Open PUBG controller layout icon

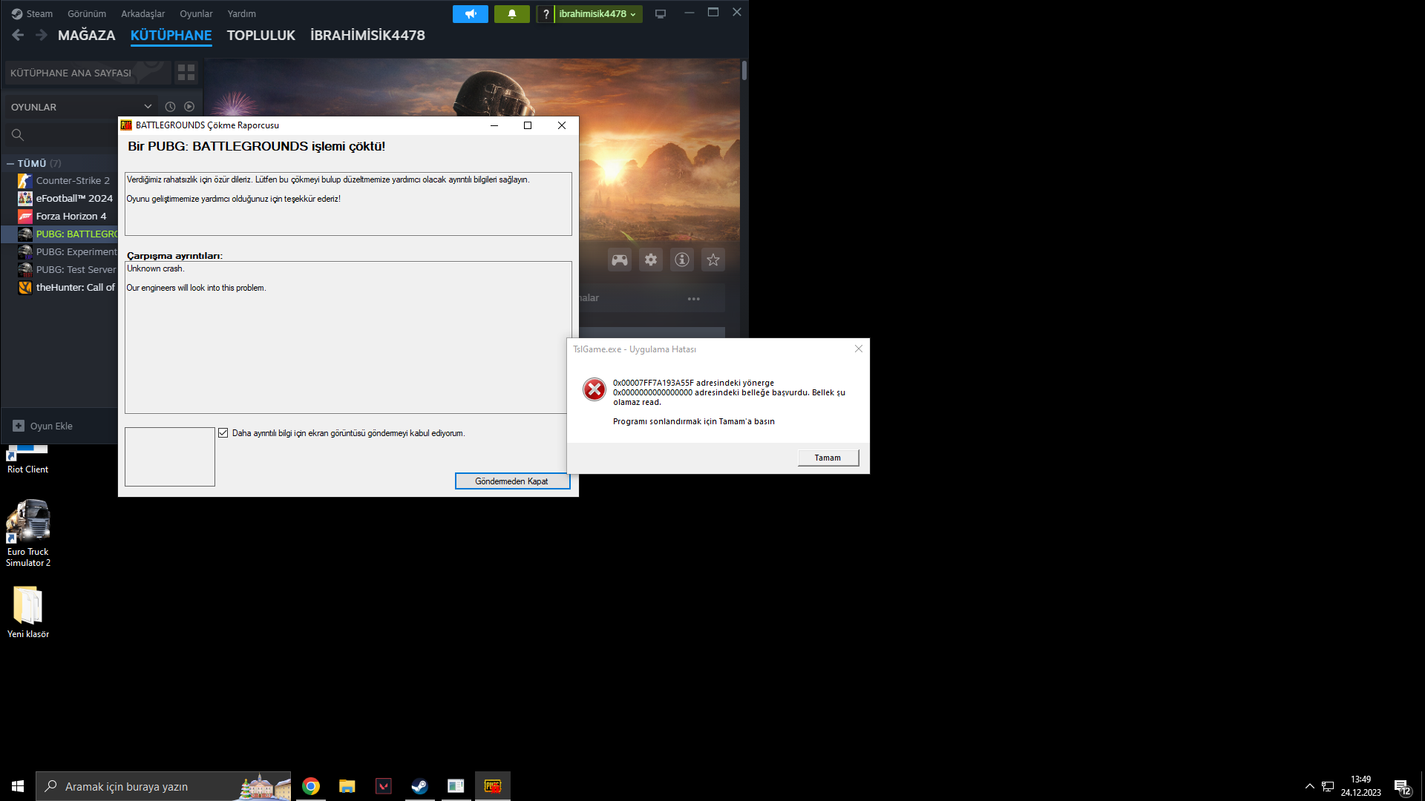click(x=620, y=260)
